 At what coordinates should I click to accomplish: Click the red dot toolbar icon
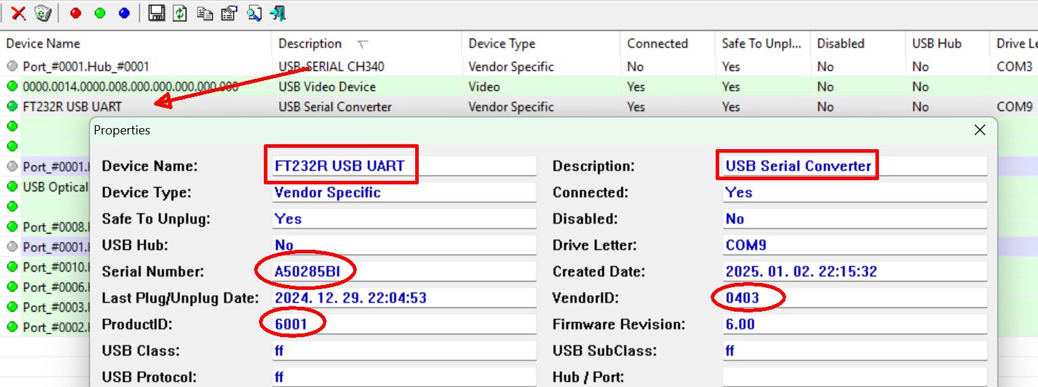point(76,13)
